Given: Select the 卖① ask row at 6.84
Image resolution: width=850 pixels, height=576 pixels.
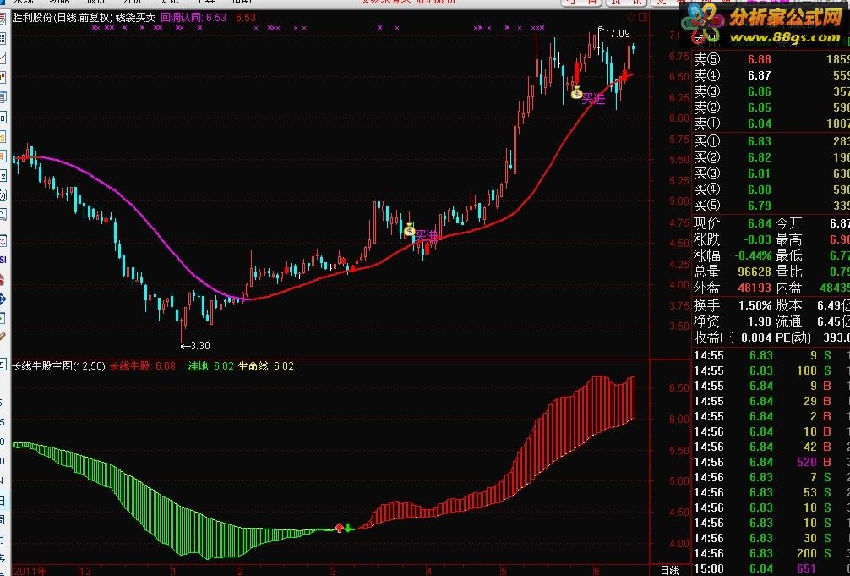Looking at the screenshot, I should [771, 123].
